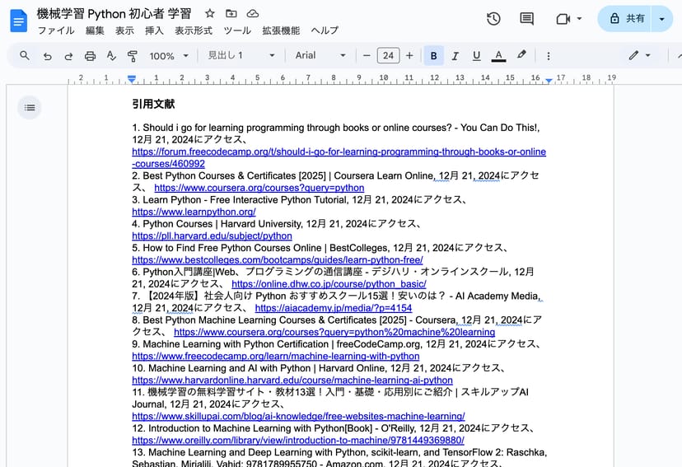Toggle underline formatting
Viewport: 682px width, 467px height.
(476, 56)
